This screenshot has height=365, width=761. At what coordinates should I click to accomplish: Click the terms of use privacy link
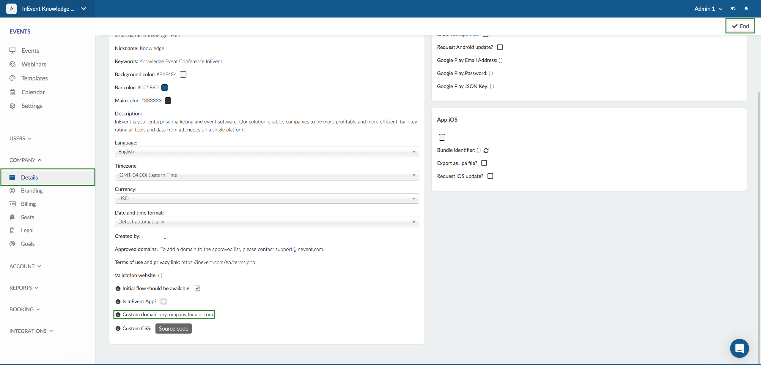(218, 262)
